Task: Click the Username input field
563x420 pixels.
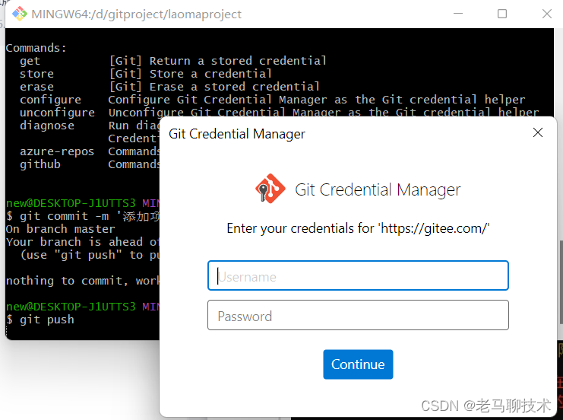Action: pyautogui.click(x=358, y=275)
